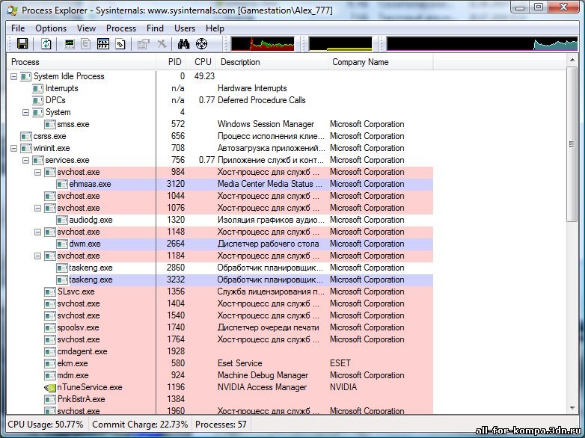This screenshot has height=438, width=585.
Task: Click the cmdagent.exe process icon
Action: (50, 352)
